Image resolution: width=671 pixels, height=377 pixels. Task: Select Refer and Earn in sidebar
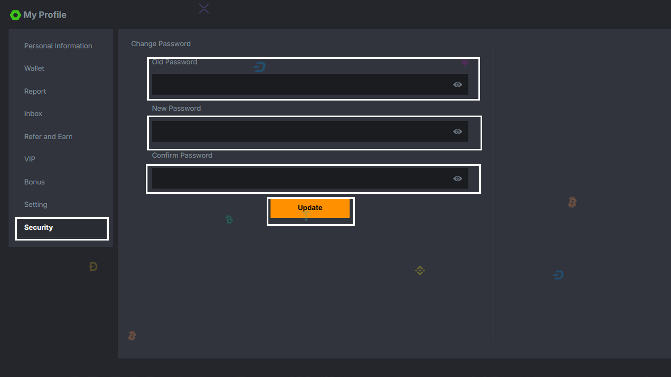[48, 136]
